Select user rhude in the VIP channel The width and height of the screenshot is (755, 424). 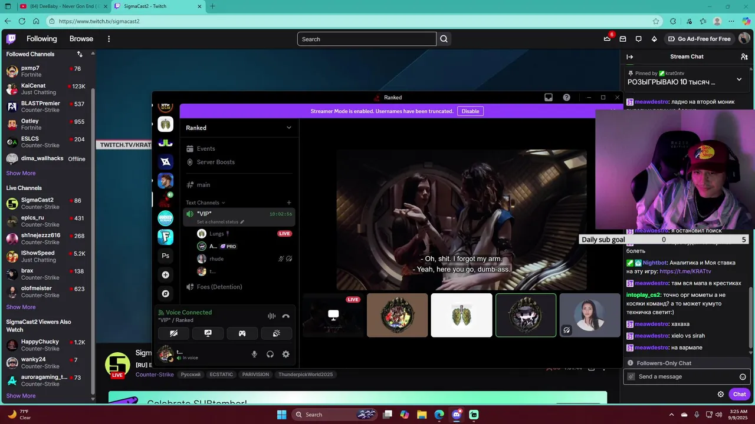[x=245, y=259]
